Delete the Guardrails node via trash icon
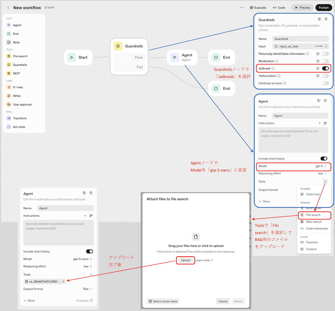Viewport: 335px width, 311px height. click(326, 19)
